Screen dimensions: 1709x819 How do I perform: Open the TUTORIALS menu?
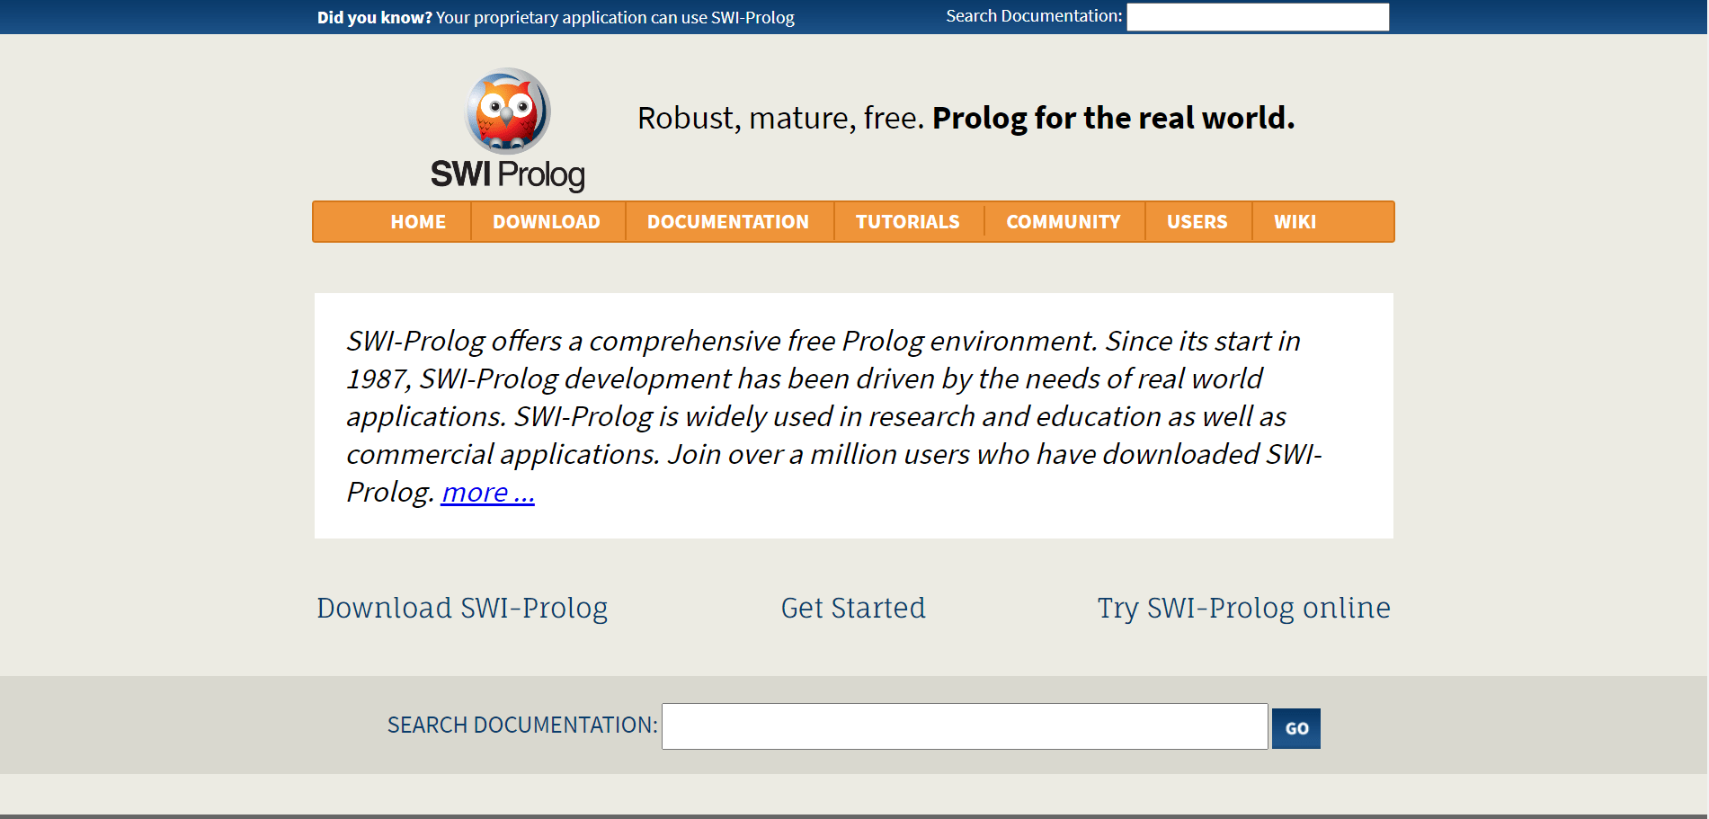coord(908,222)
